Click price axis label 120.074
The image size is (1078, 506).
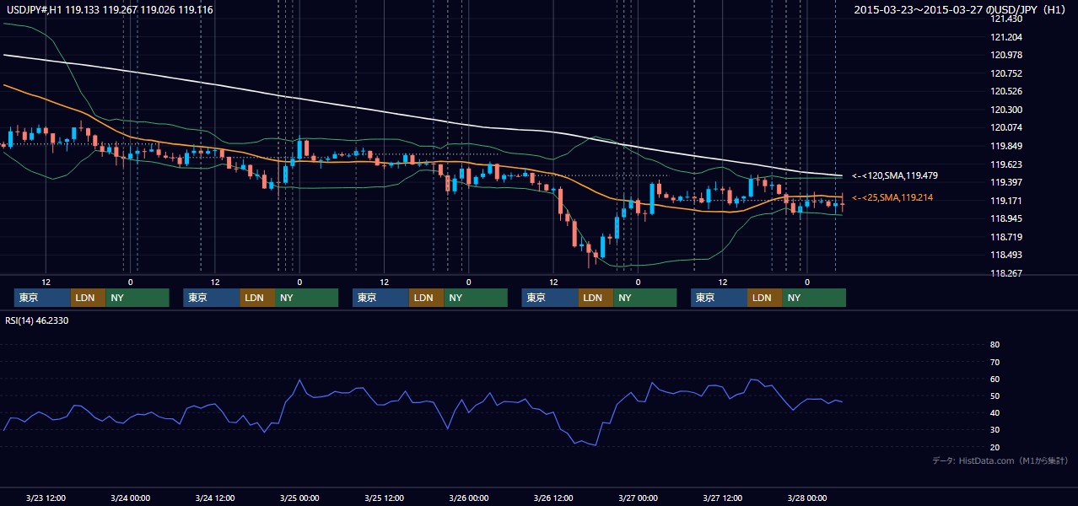[1005, 127]
